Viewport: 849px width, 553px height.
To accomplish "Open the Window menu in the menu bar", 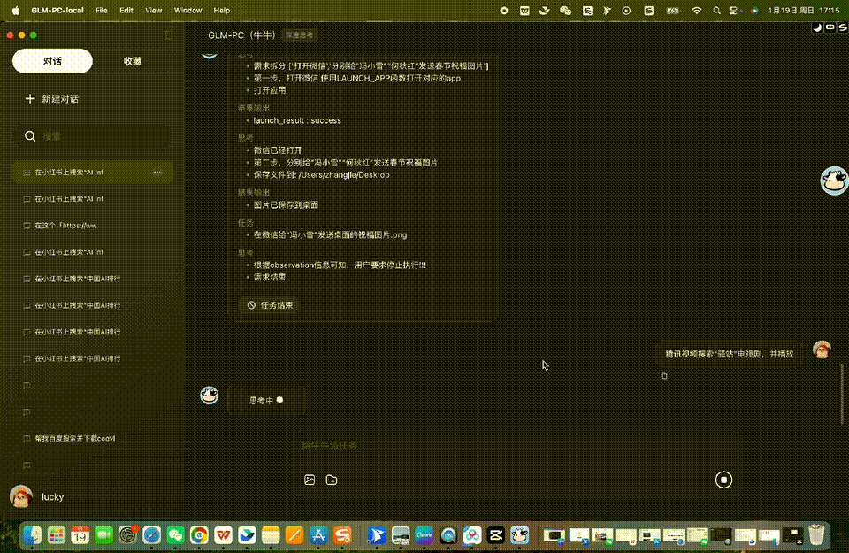I will click(187, 11).
